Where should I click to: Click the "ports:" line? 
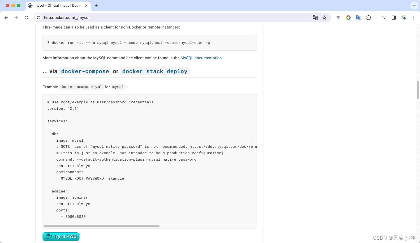point(63,210)
